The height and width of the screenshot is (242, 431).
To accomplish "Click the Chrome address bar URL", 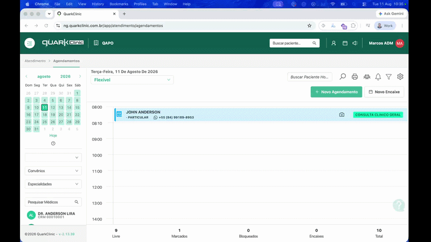I will click(x=113, y=25).
